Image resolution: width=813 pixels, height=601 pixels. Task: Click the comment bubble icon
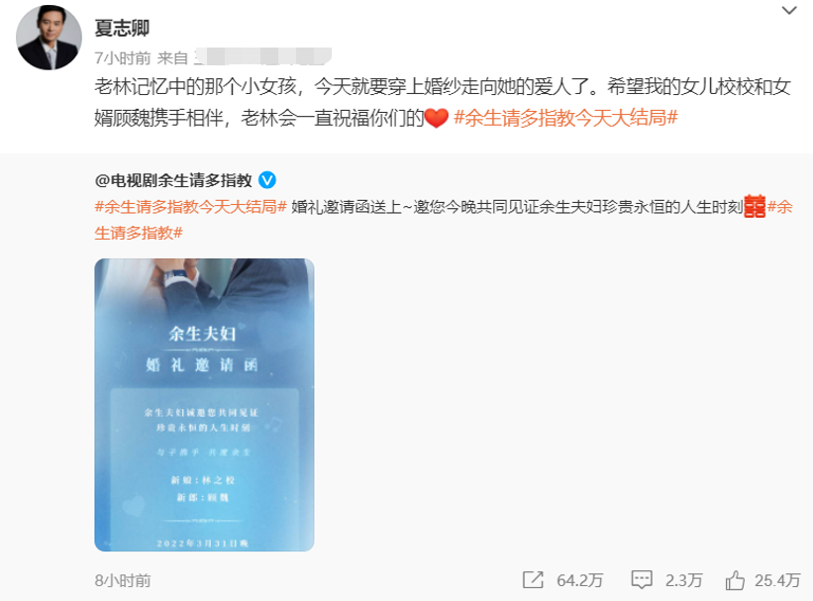click(642, 580)
